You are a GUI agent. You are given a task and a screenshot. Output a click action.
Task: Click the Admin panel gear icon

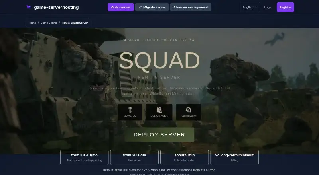(188, 110)
